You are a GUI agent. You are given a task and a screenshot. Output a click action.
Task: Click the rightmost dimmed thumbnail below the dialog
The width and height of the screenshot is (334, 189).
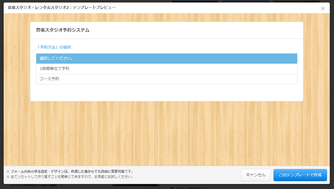135,185
